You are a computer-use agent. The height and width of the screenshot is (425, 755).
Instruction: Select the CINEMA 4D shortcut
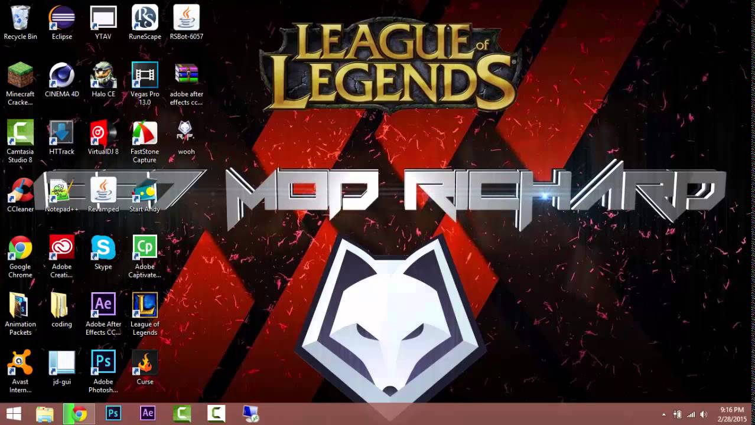61,80
